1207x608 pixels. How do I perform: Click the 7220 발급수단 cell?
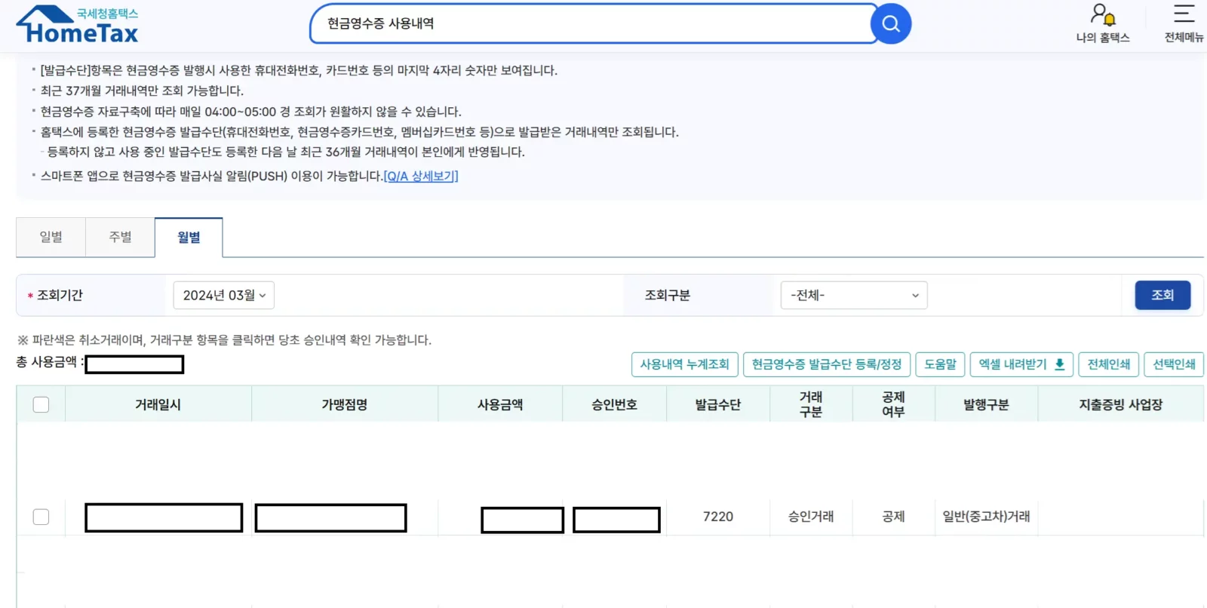(x=718, y=517)
